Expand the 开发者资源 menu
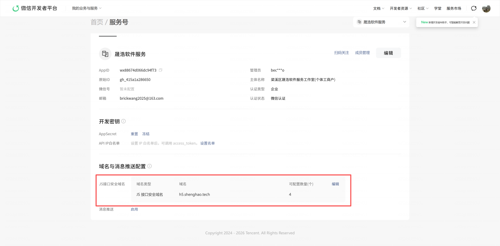The width and height of the screenshot is (500, 246). pos(401,8)
